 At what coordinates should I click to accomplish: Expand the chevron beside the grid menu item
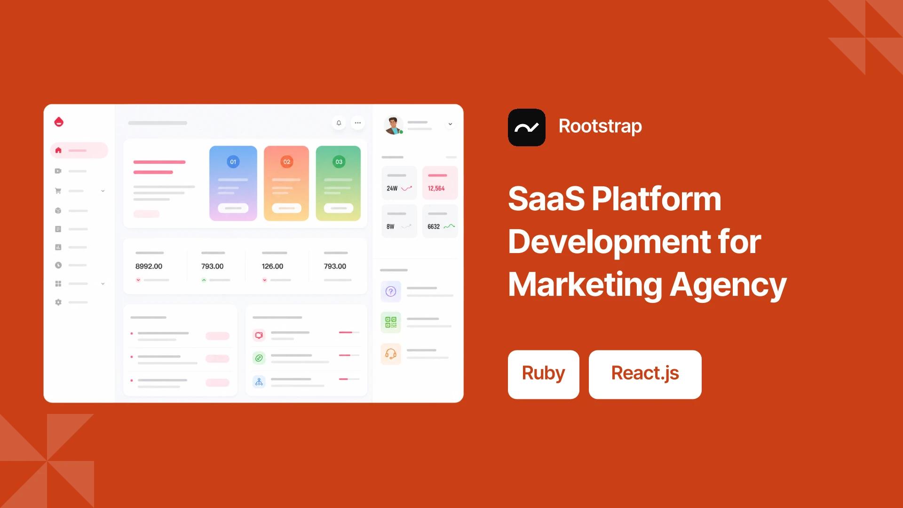[x=103, y=284]
